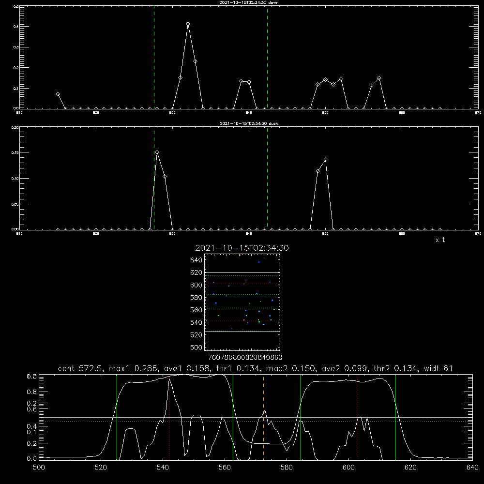Click the '600' label on the bottom plot x-axis
484x484 pixels.
click(x=348, y=468)
